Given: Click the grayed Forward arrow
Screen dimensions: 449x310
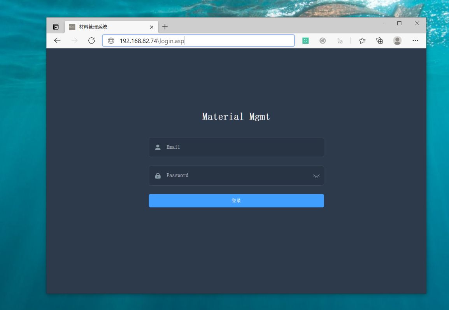Looking at the screenshot, I should 74,41.
